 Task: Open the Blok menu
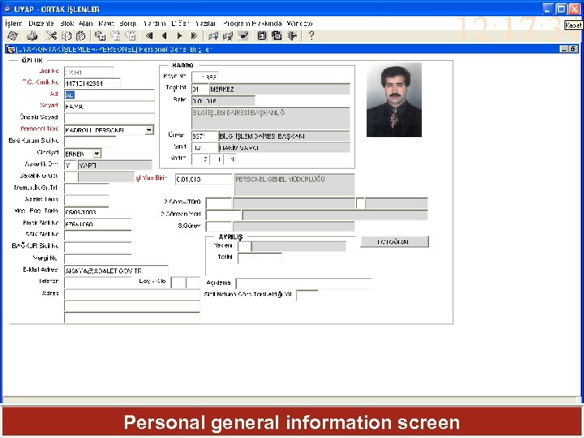tap(67, 24)
